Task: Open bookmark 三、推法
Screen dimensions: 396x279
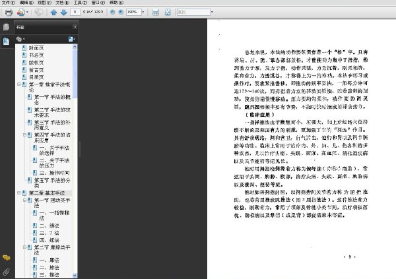Action: pyautogui.click(x=49, y=274)
